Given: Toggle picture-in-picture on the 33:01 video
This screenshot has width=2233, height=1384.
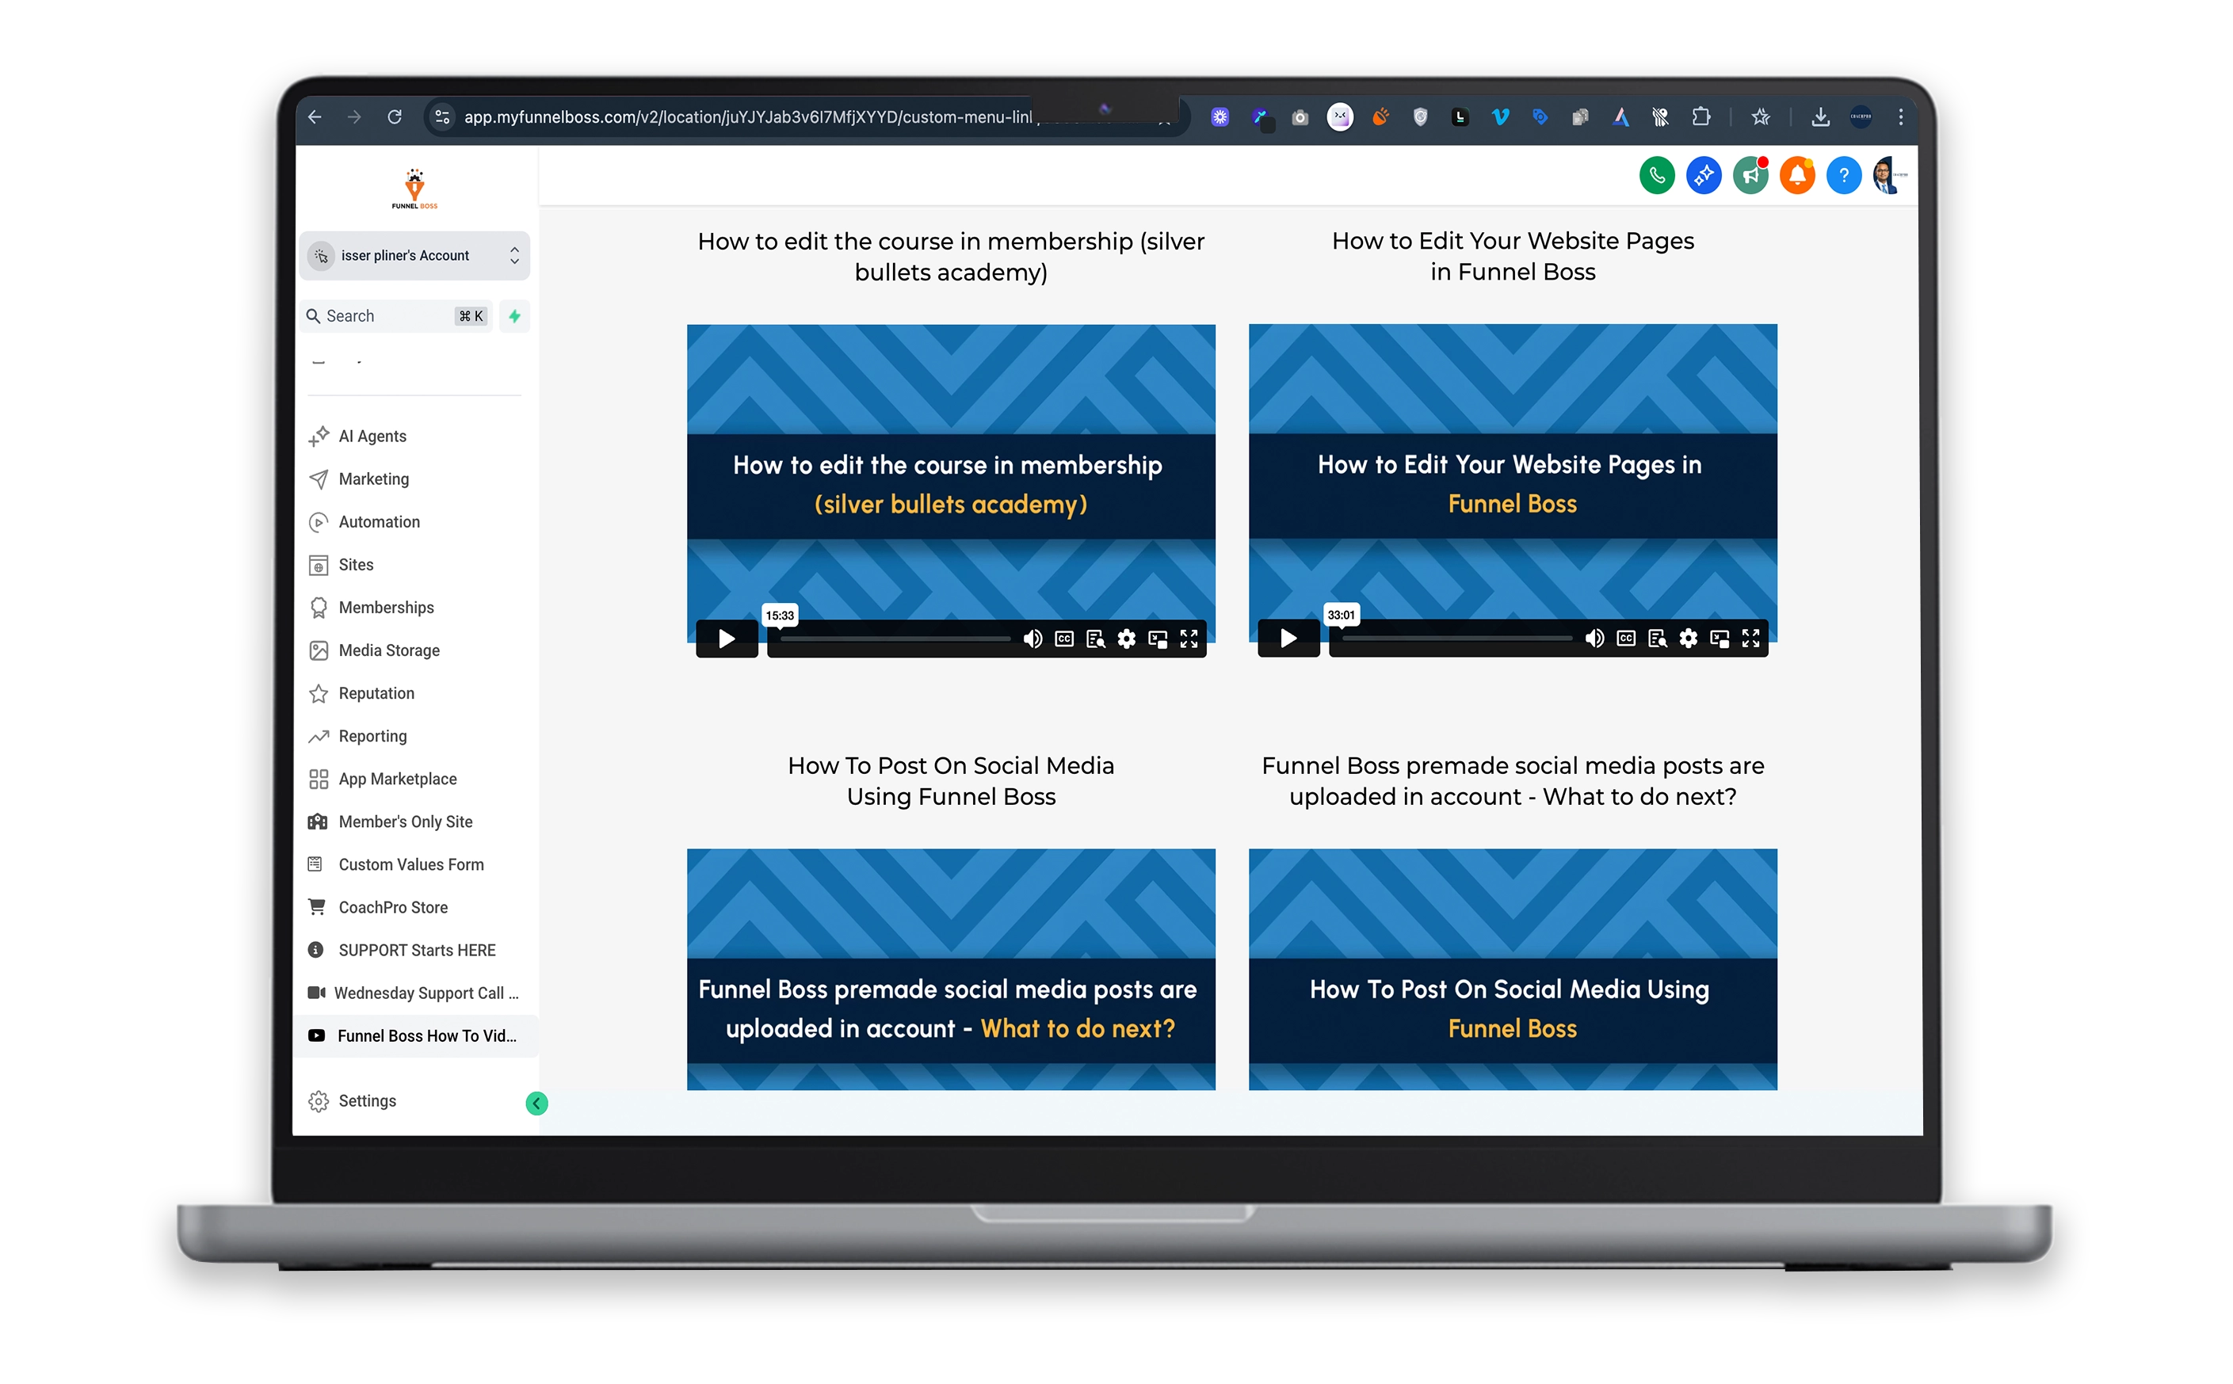Looking at the screenshot, I should coord(1719,637).
